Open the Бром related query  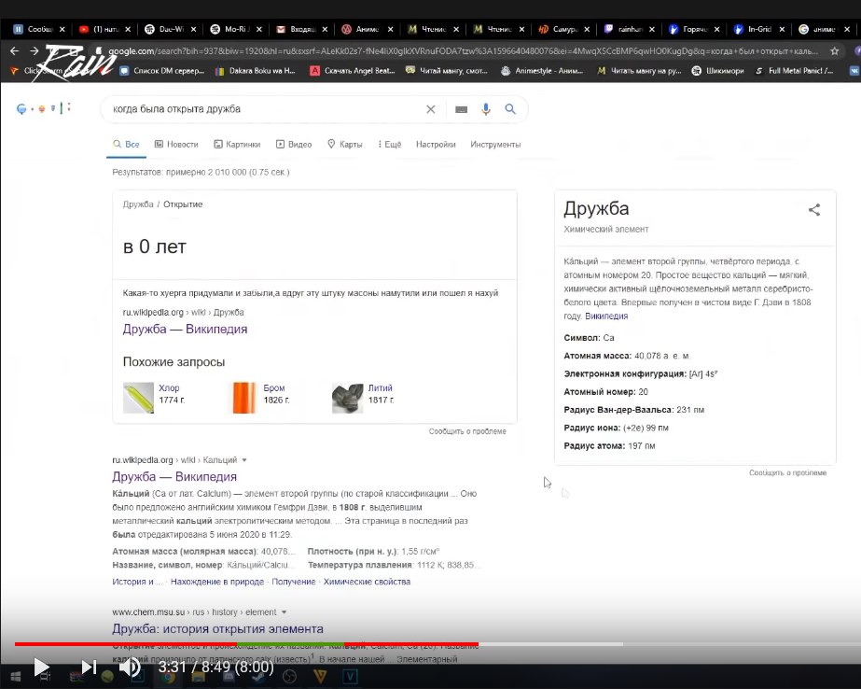point(274,387)
